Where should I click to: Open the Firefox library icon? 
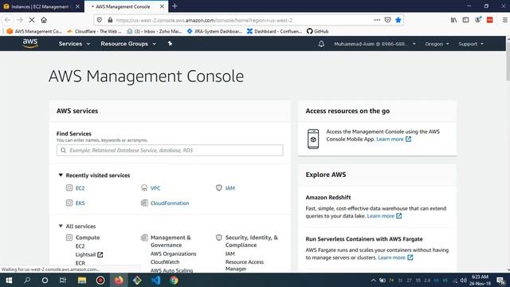pyautogui.click(x=453, y=20)
